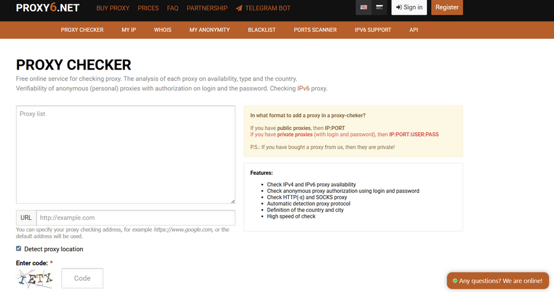Click the Sign in button
554x293 pixels.
coord(409,7)
